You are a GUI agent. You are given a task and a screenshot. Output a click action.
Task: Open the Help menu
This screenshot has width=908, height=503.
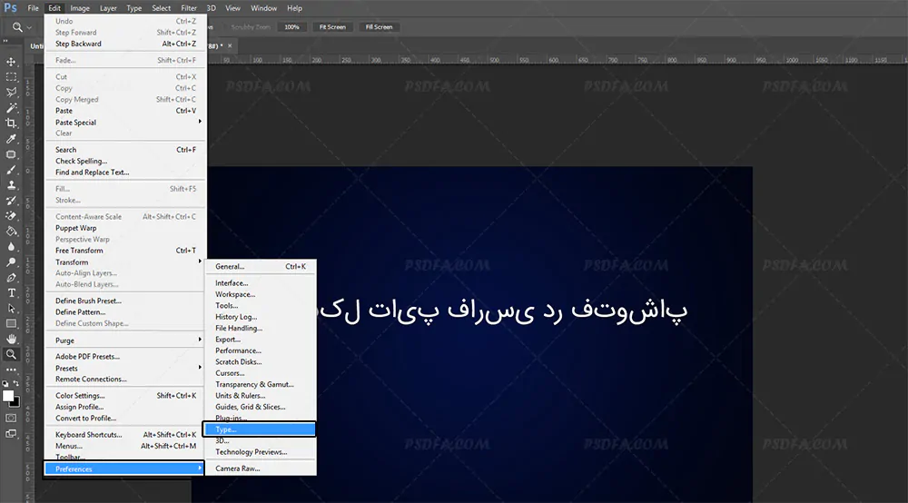(x=295, y=8)
